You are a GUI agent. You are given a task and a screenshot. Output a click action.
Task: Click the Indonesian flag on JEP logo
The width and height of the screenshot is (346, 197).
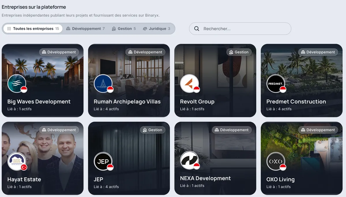110,167
